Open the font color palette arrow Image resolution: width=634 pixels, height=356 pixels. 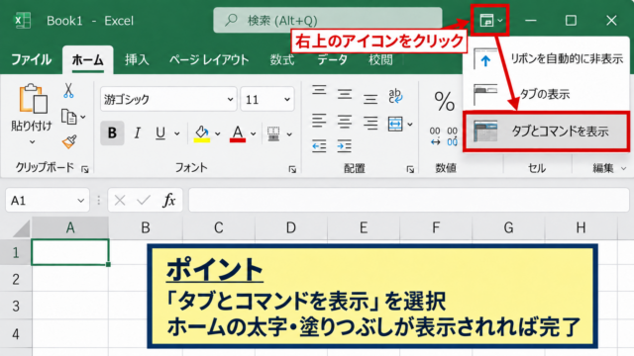pyautogui.click(x=254, y=133)
